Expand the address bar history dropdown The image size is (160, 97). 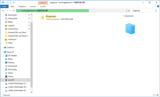126,11
